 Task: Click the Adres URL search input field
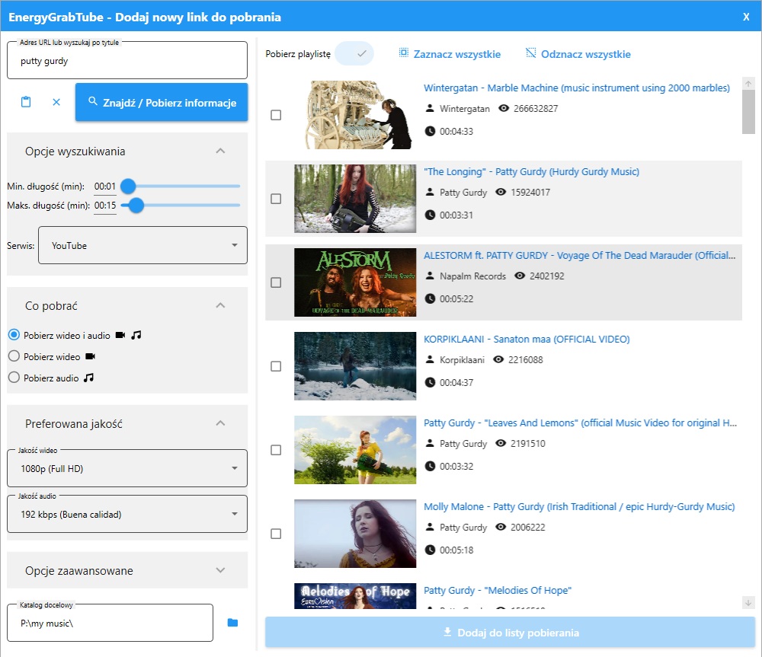click(x=127, y=61)
